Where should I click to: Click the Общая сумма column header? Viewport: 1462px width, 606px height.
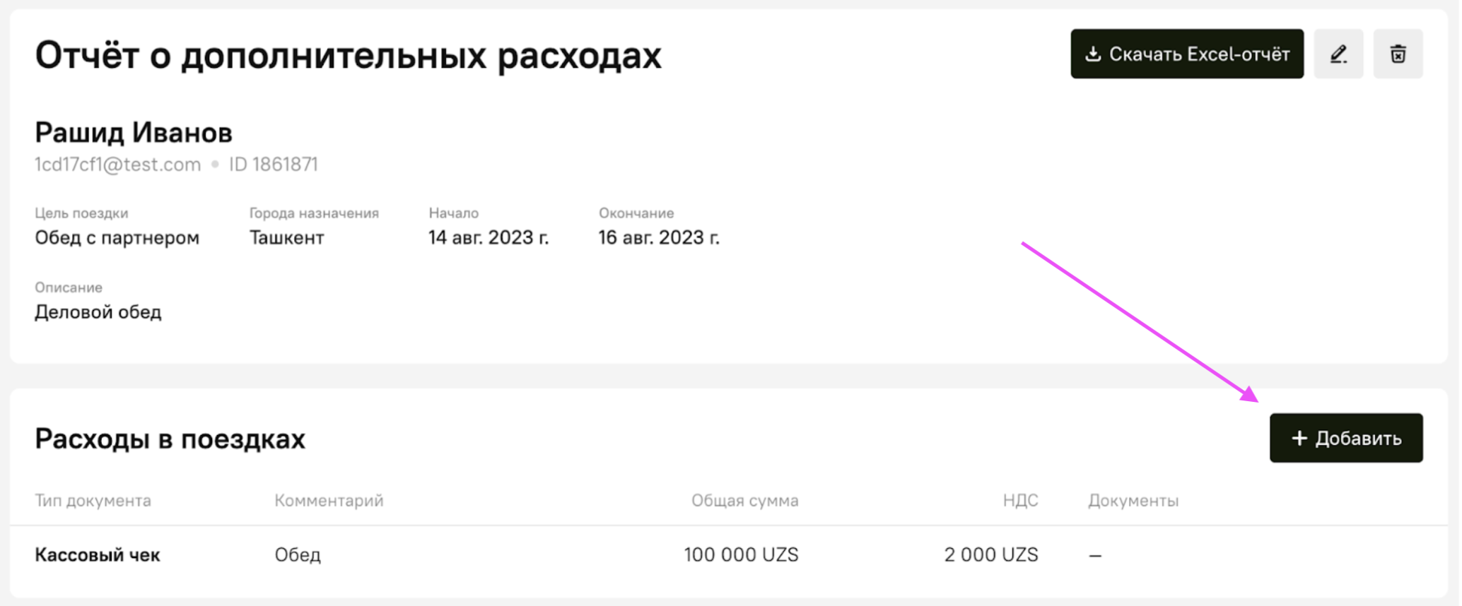pyautogui.click(x=744, y=501)
